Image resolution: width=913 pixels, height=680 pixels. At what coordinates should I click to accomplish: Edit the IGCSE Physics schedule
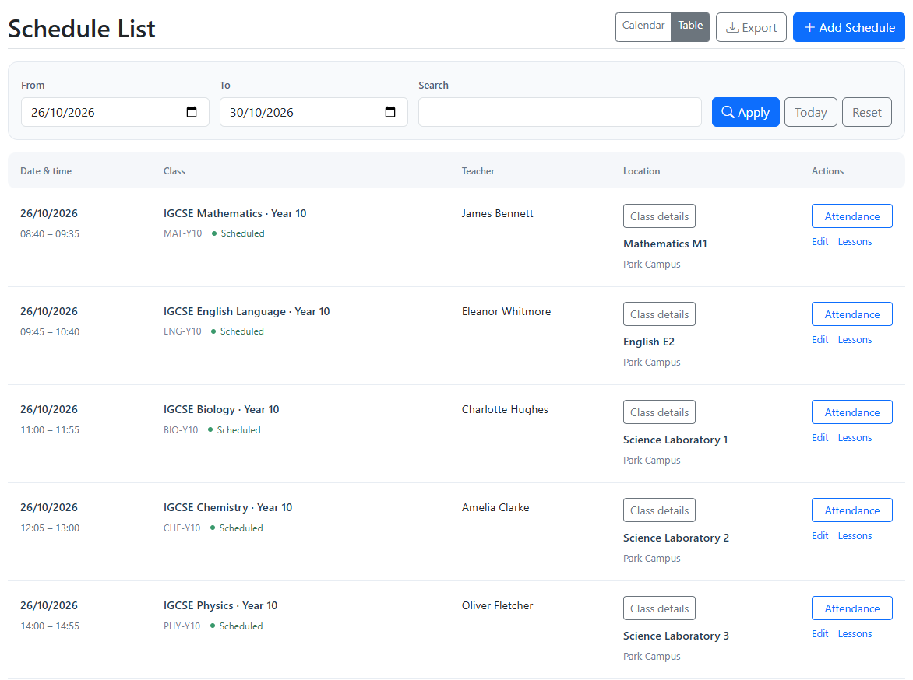(820, 634)
